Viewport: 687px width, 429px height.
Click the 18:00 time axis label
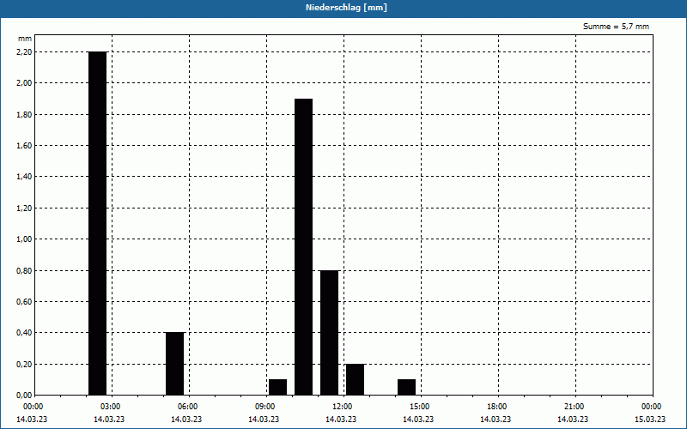[x=496, y=407]
